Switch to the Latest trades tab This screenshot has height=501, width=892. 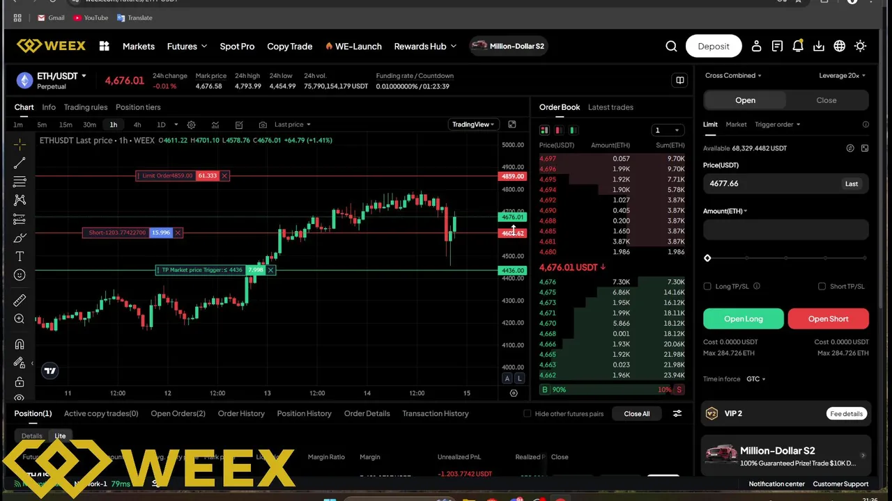point(610,107)
